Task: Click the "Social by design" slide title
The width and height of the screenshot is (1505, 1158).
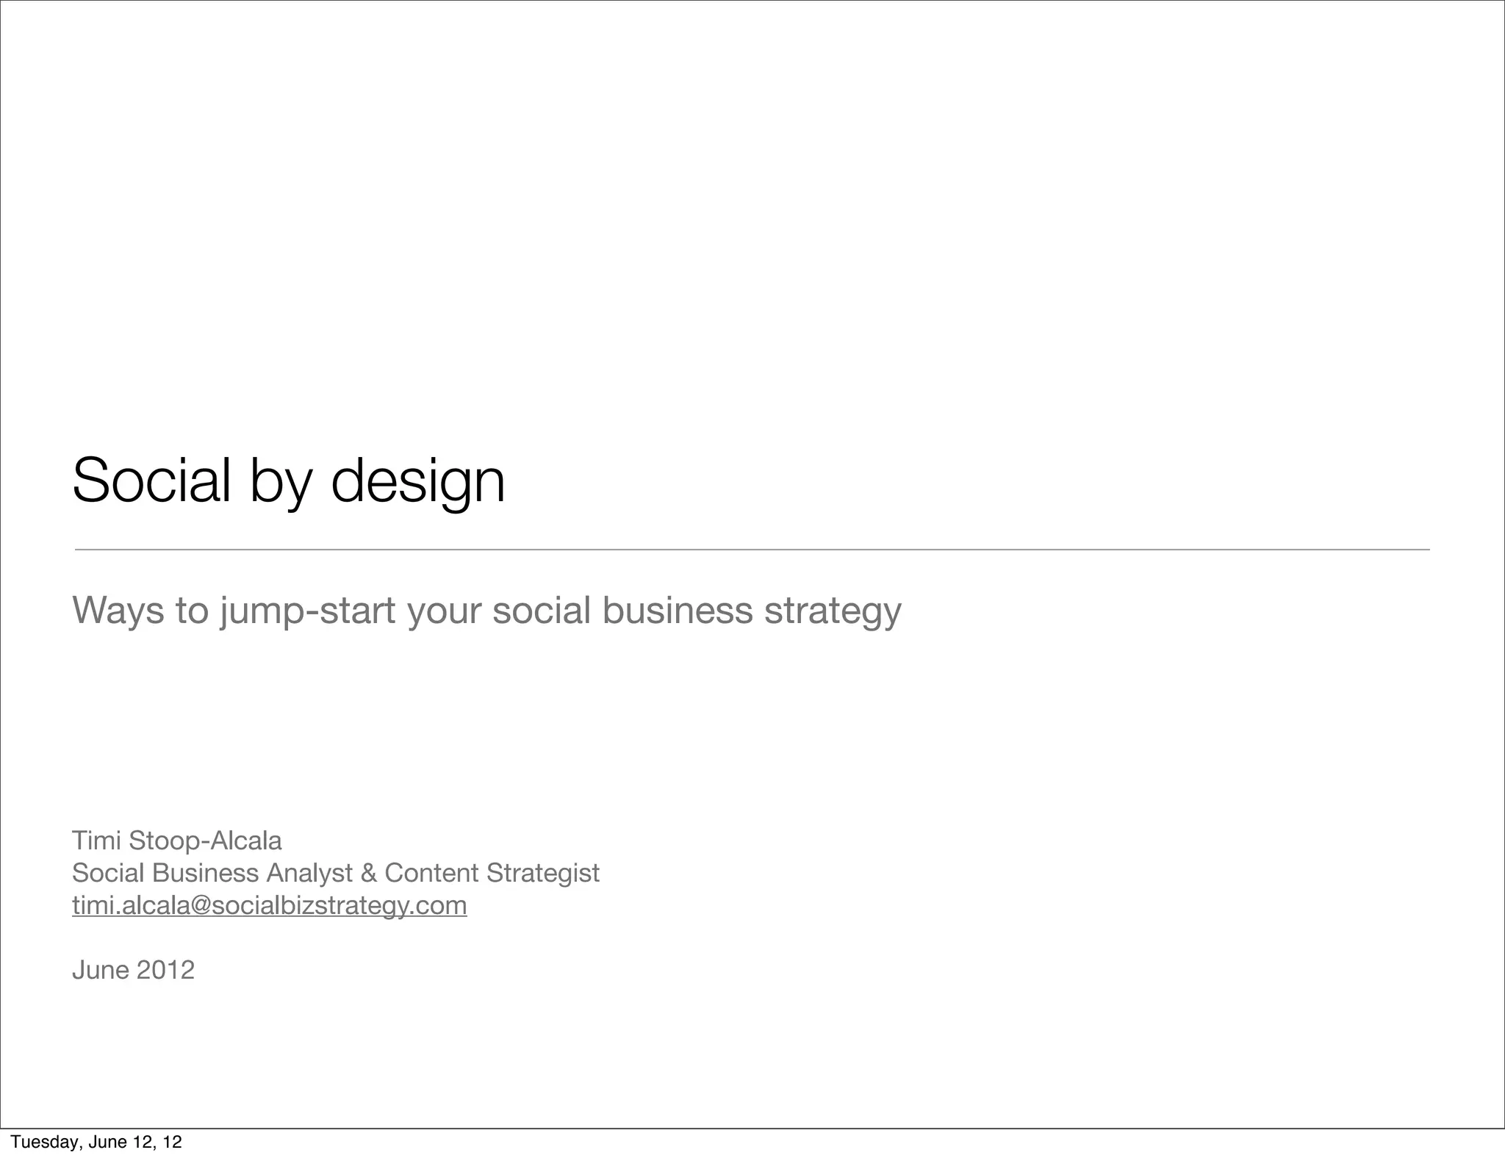Action: (289, 481)
